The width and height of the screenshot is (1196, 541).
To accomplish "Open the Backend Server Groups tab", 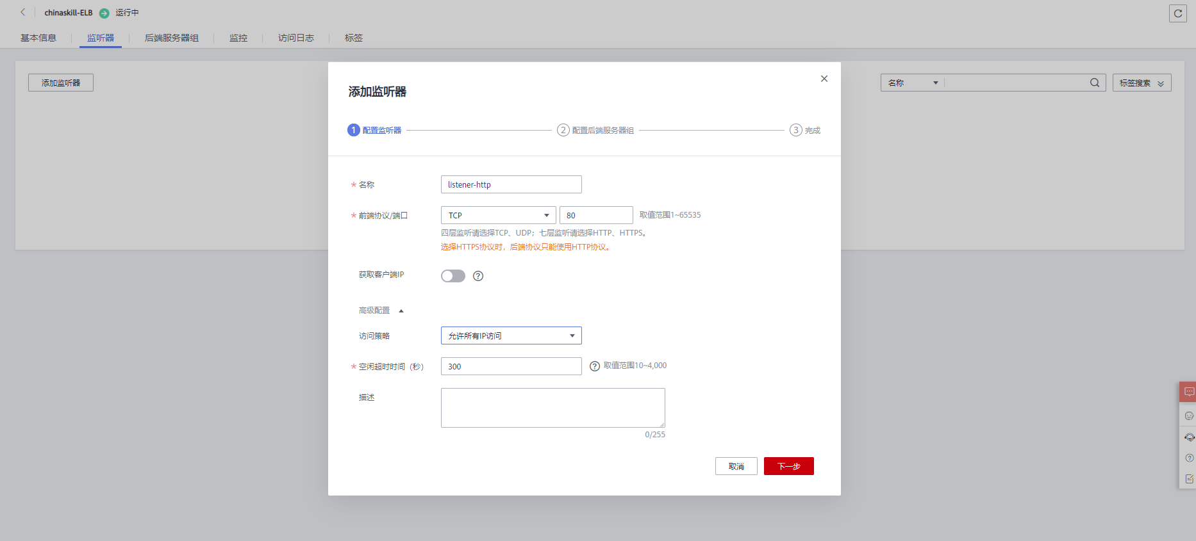I will (x=172, y=38).
